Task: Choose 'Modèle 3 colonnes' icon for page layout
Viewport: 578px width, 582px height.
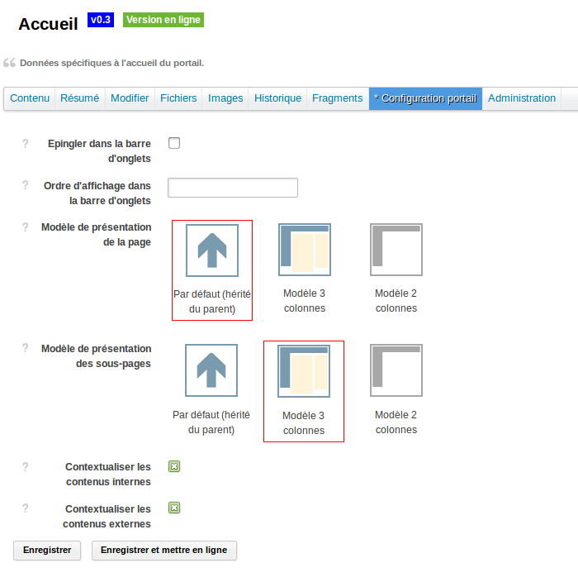Action: (x=305, y=250)
